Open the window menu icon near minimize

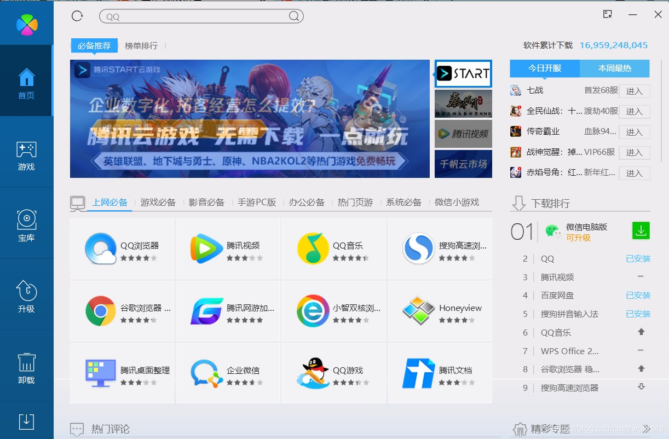pos(608,14)
